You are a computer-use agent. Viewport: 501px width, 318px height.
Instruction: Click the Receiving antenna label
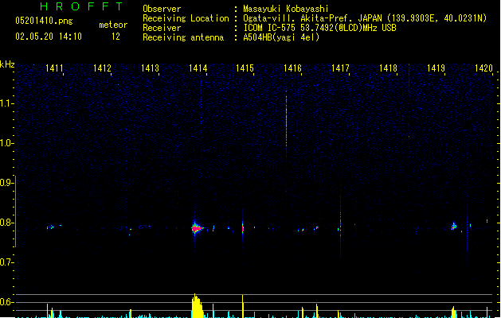pyautogui.click(x=183, y=37)
